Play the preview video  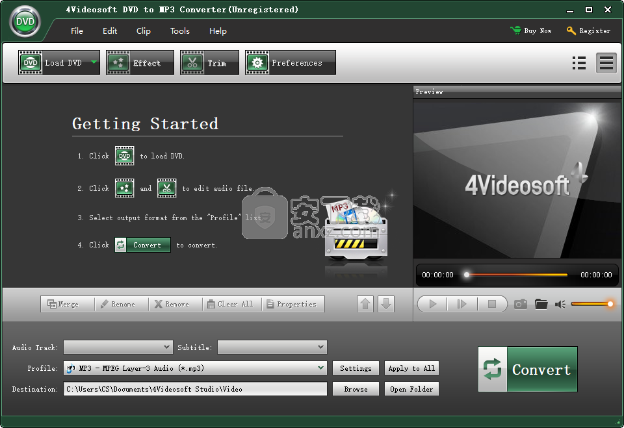433,305
